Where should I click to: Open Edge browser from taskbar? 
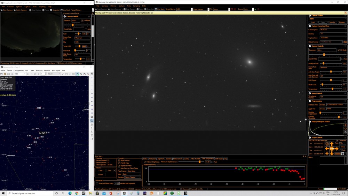[x=70, y=193]
